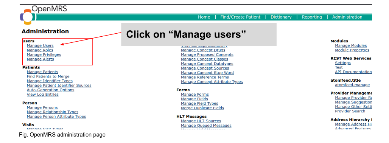Viewport: 389px width, 143px height.
Task: Open the Administration menu item
Action: pyautogui.click(x=347, y=17)
